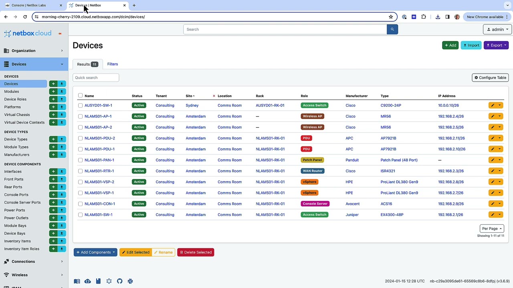This screenshot has height=288, width=513.
Task: Open Chrome extensions puzzle icon
Action: click(424, 17)
